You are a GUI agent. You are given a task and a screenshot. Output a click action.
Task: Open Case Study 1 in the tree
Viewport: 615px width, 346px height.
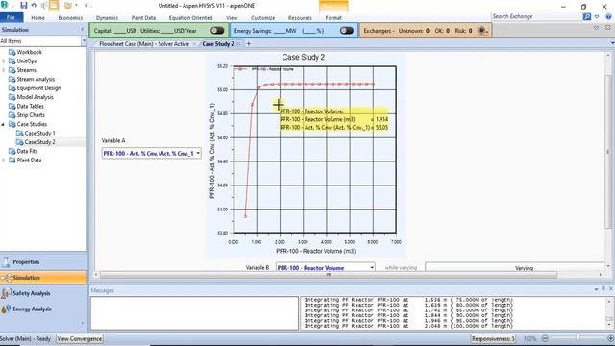coord(39,133)
